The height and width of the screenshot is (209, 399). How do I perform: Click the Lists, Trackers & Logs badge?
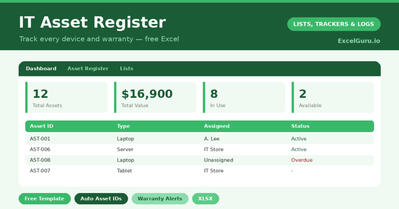(334, 24)
